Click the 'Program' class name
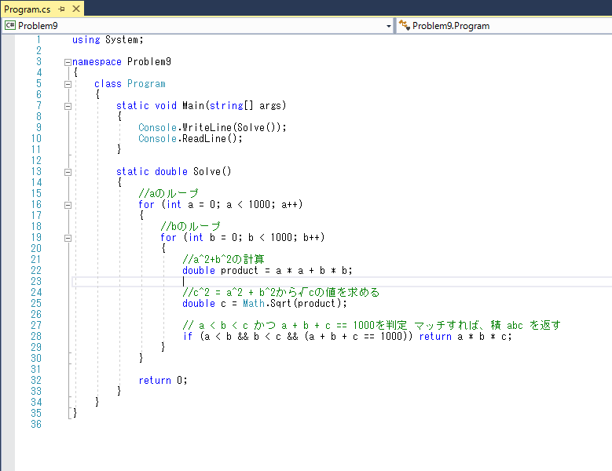The width and height of the screenshot is (612, 471). [146, 84]
